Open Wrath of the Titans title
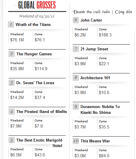Screen dimensions: 136x159 [x=33, y=24]
